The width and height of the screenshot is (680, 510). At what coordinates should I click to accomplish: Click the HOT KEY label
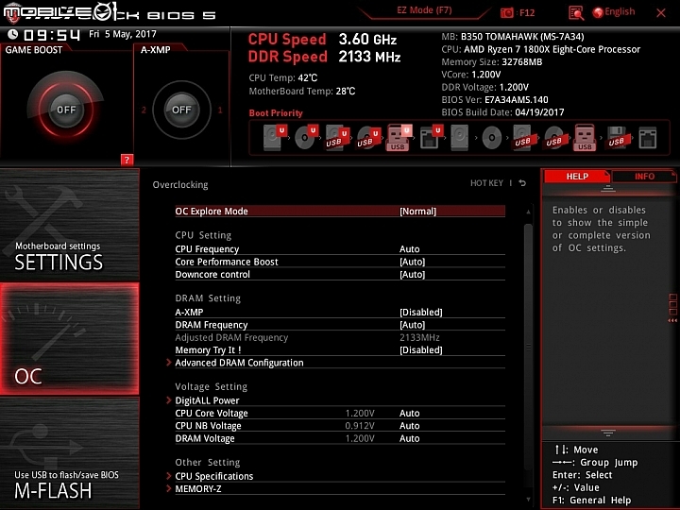pos(486,183)
